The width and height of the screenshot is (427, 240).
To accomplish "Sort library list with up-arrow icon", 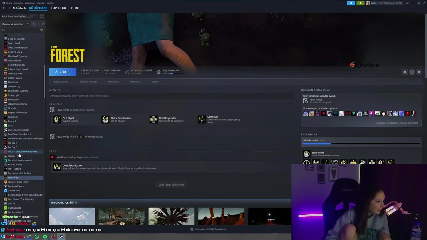I will pyautogui.click(x=33, y=24).
